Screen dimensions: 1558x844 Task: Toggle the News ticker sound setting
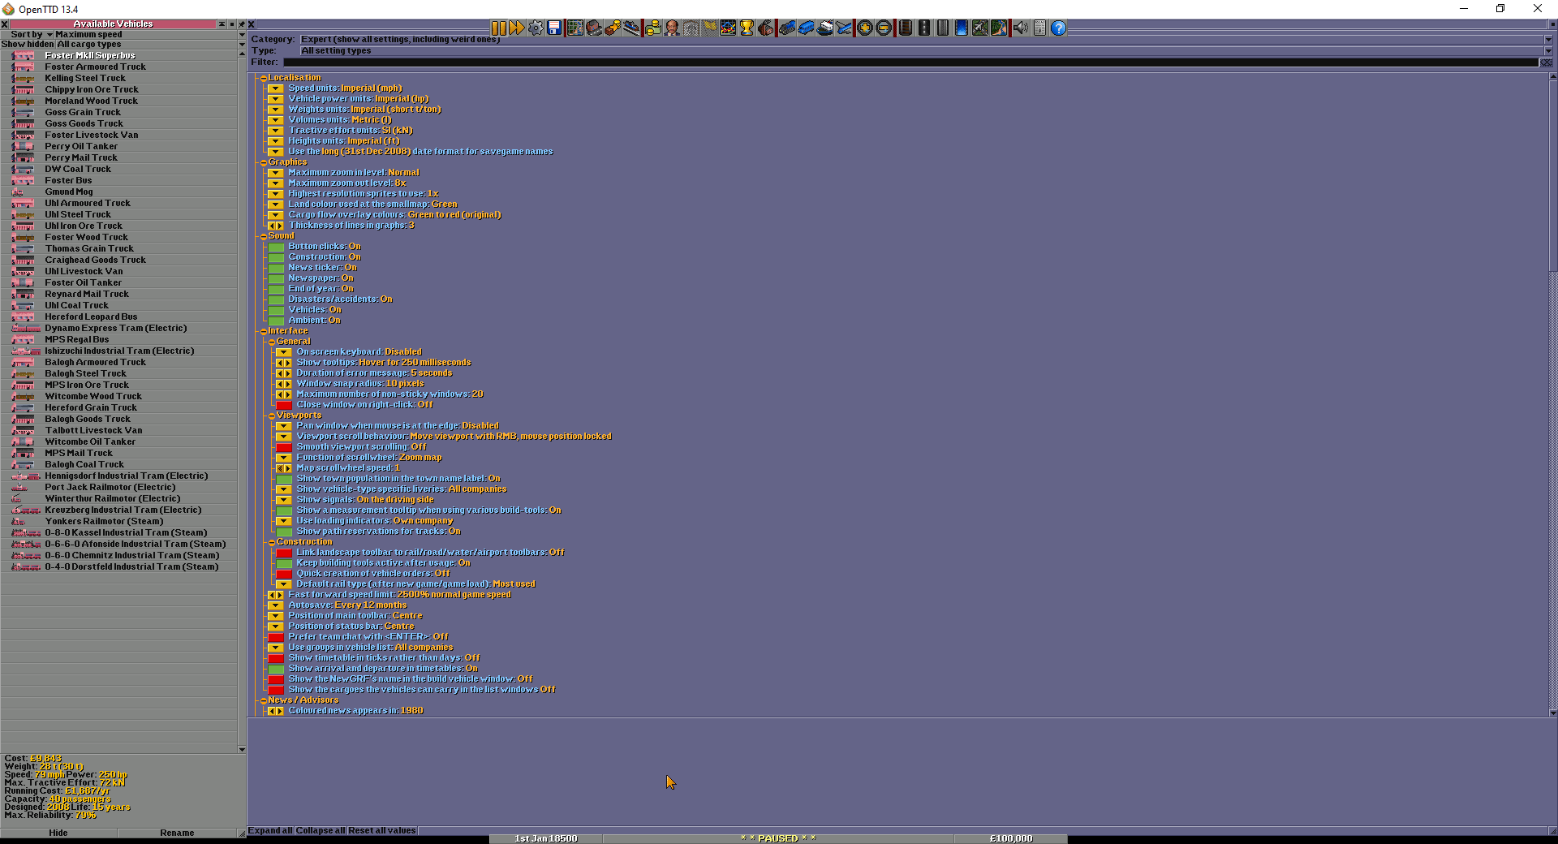click(276, 268)
